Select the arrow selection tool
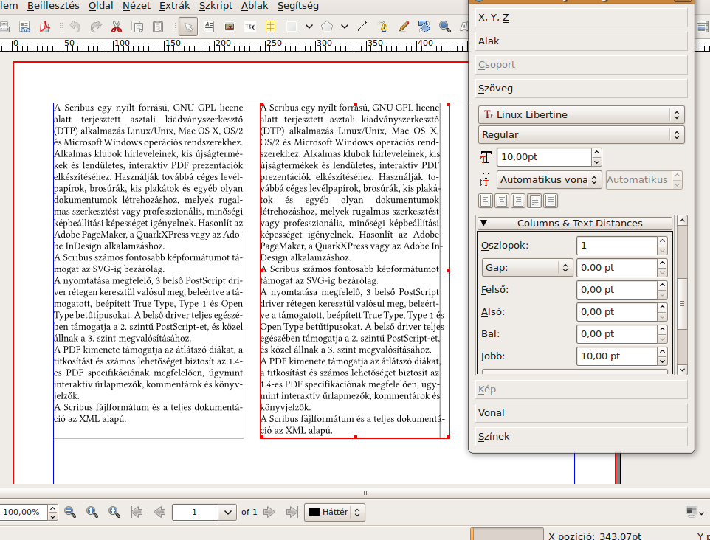Viewport: 710px width, 540px height. [189, 27]
